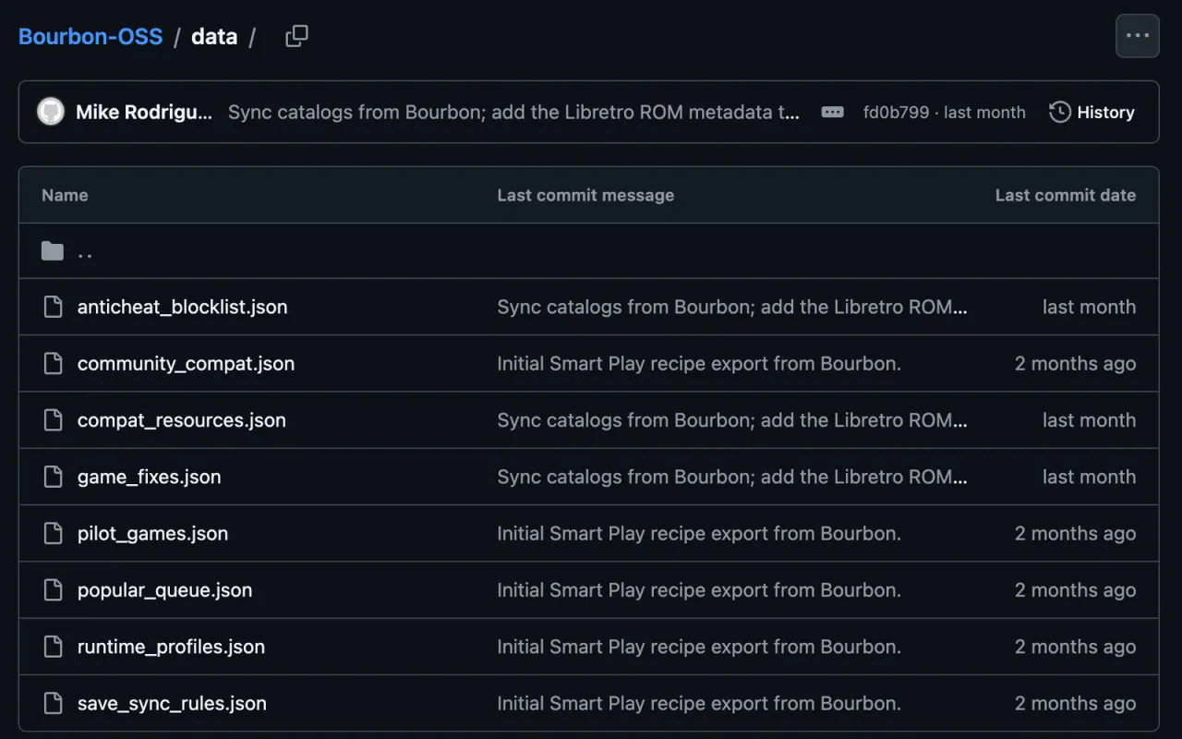
Task: Click the 'Name' column header
Action: [65, 195]
